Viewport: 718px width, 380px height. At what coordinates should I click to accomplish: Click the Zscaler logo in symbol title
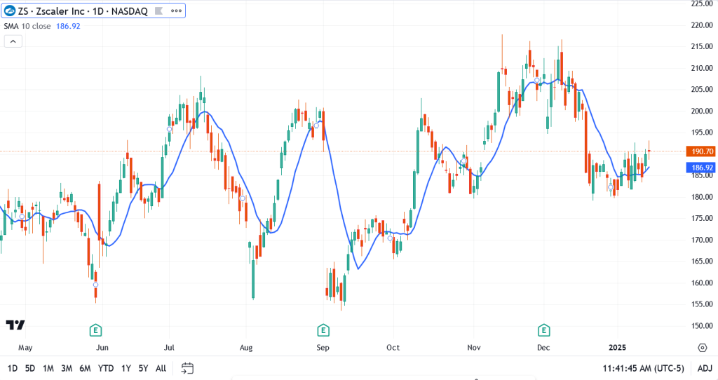pos(11,11)
